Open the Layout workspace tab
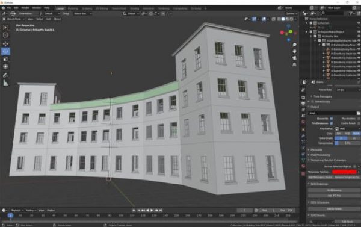Screen dimensions: 361x227 click(60, 8)
